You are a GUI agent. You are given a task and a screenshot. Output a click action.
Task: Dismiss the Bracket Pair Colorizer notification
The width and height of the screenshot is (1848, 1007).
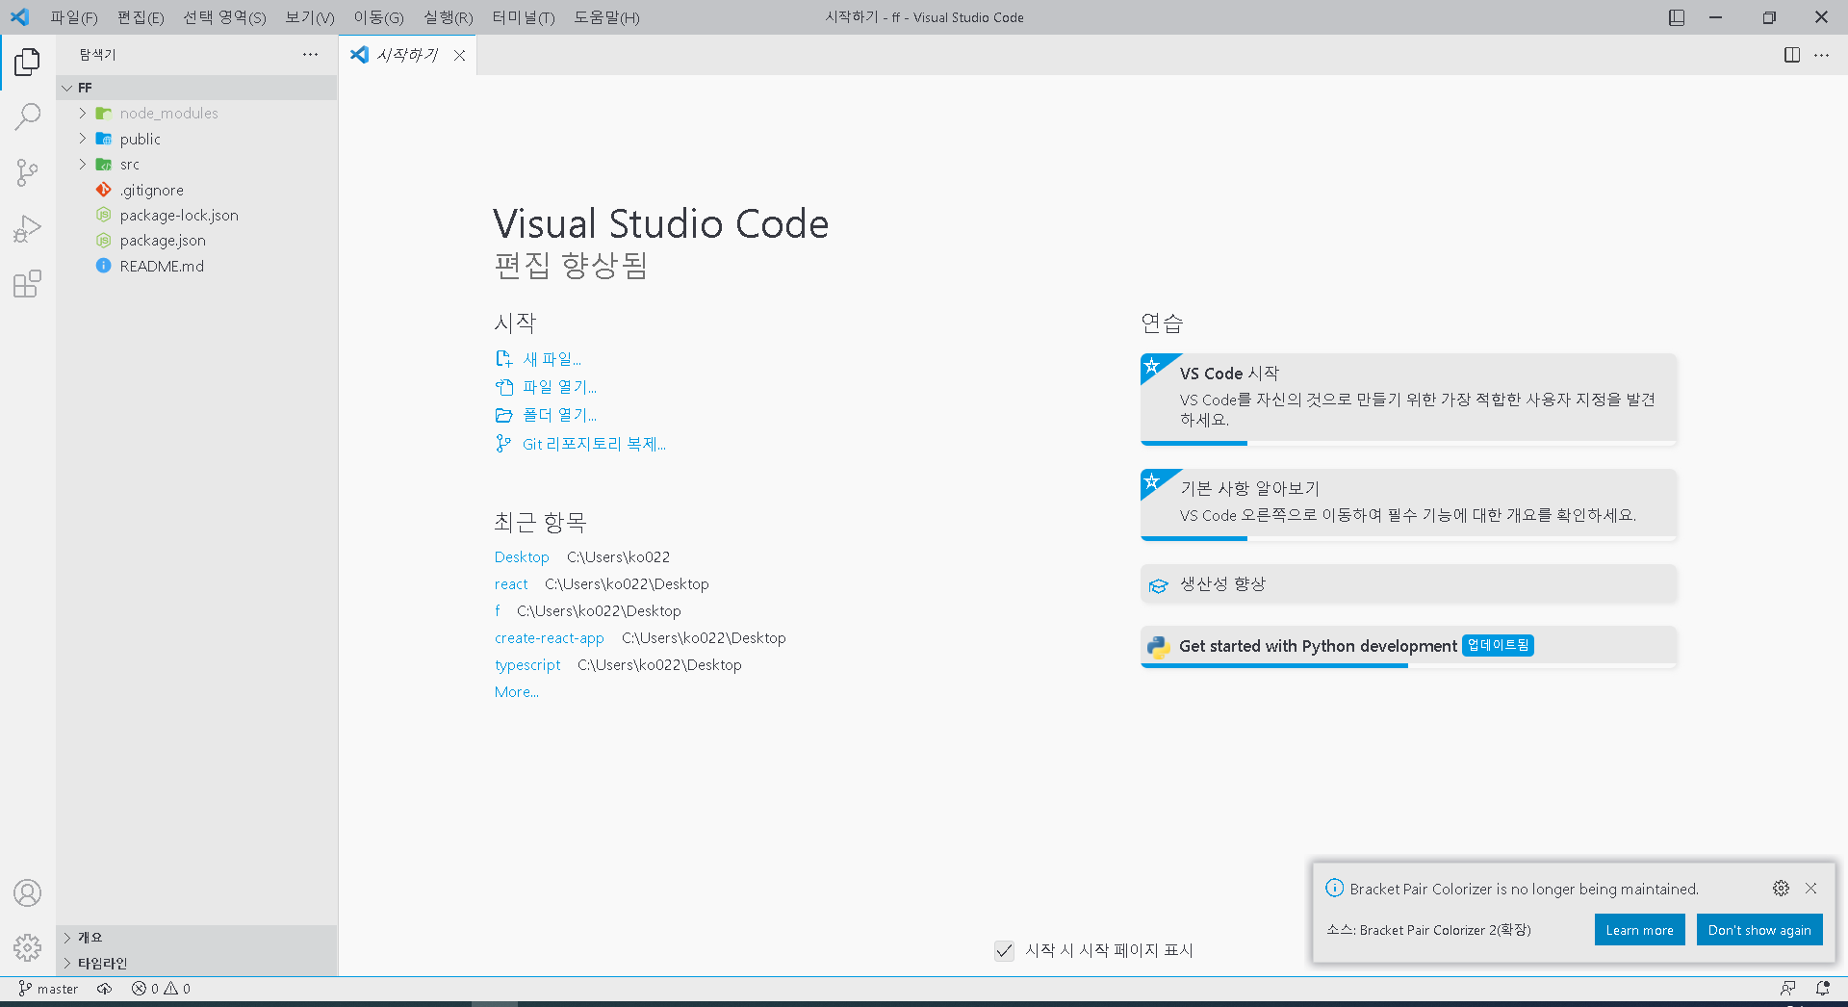[x=1810, y=889]
